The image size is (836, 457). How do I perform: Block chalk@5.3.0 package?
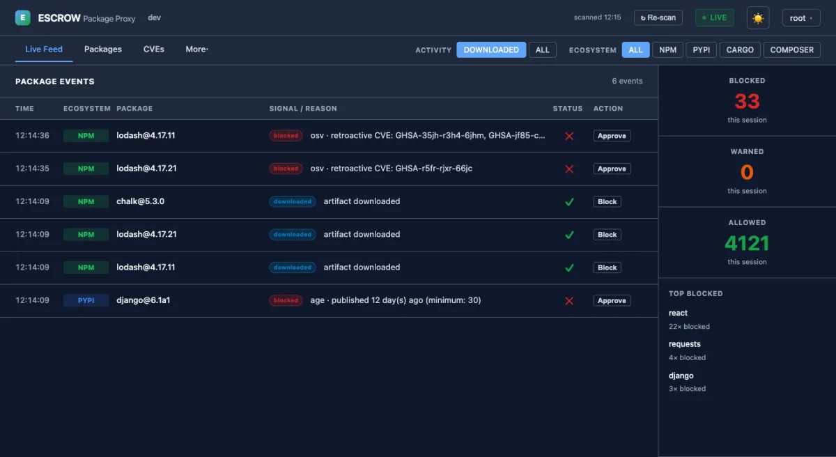[x=607, y=201]
